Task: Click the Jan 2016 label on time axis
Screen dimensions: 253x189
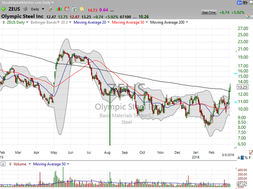Action: pos(196,155)
